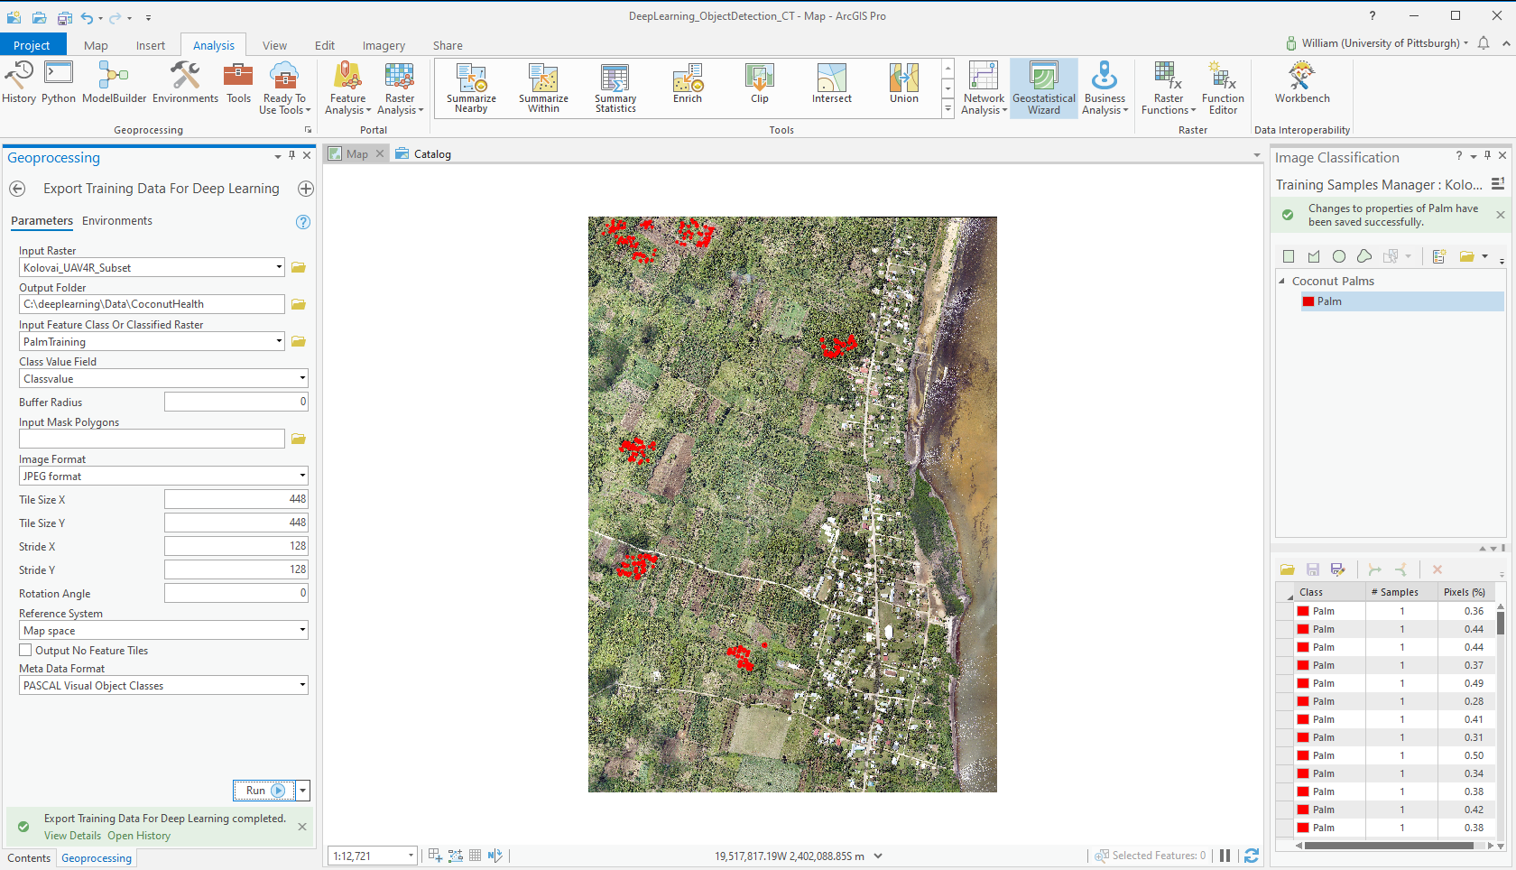Run the Export Training Data tool

pyautogui.click(x=263, y=791)
